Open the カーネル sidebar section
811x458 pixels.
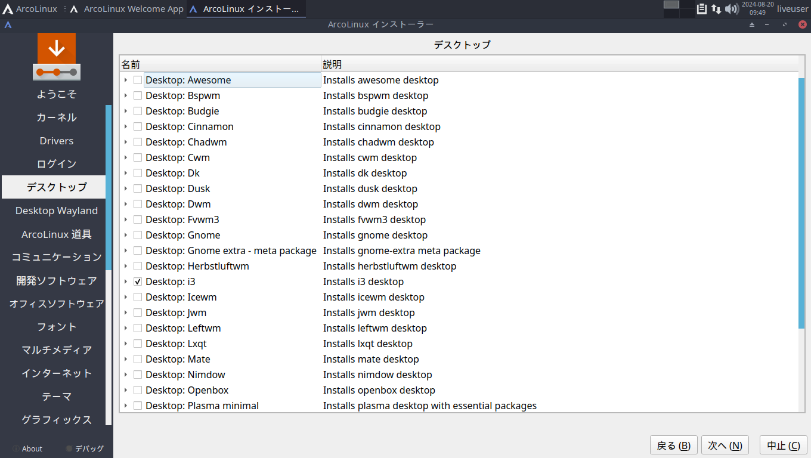[56, 117]
